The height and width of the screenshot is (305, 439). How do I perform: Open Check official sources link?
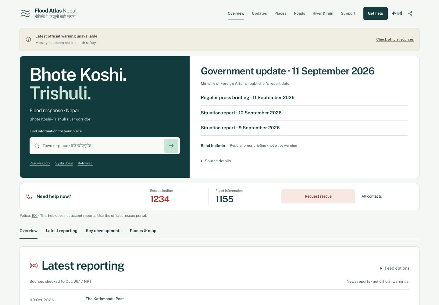[x=395, y=39]
